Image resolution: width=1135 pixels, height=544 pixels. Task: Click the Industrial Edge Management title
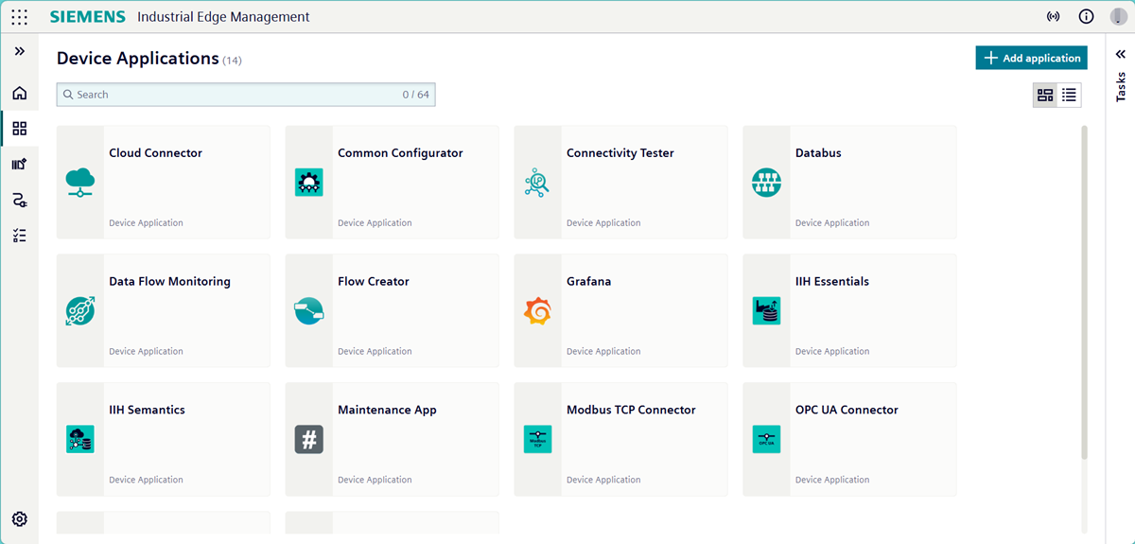pos(223,17)
